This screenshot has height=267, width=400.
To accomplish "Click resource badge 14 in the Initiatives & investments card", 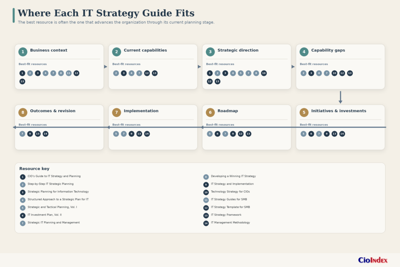I will pyautogui.click(x=342, y=133).
